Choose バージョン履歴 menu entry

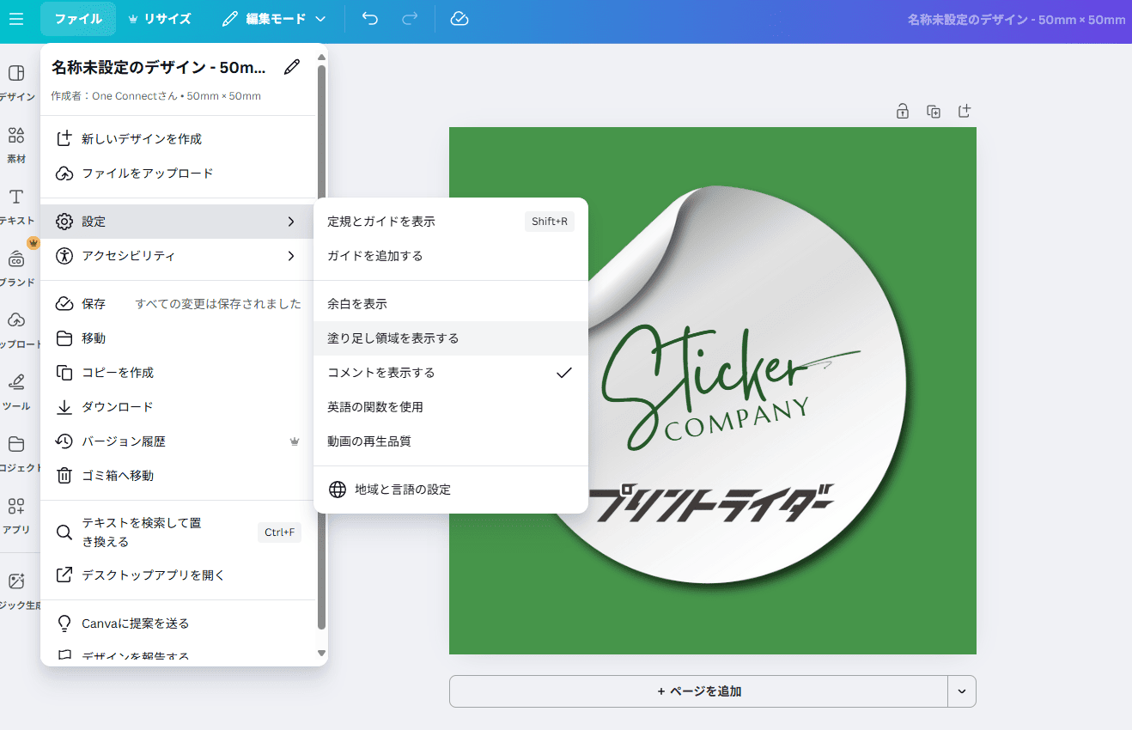point(124,441)
